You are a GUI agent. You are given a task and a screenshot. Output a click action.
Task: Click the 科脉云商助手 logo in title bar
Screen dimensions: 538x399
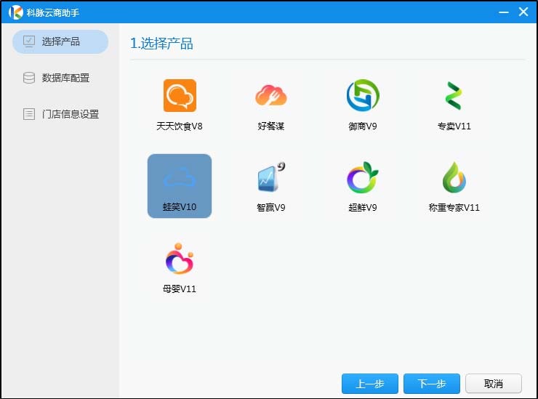[x=15, y=12]
